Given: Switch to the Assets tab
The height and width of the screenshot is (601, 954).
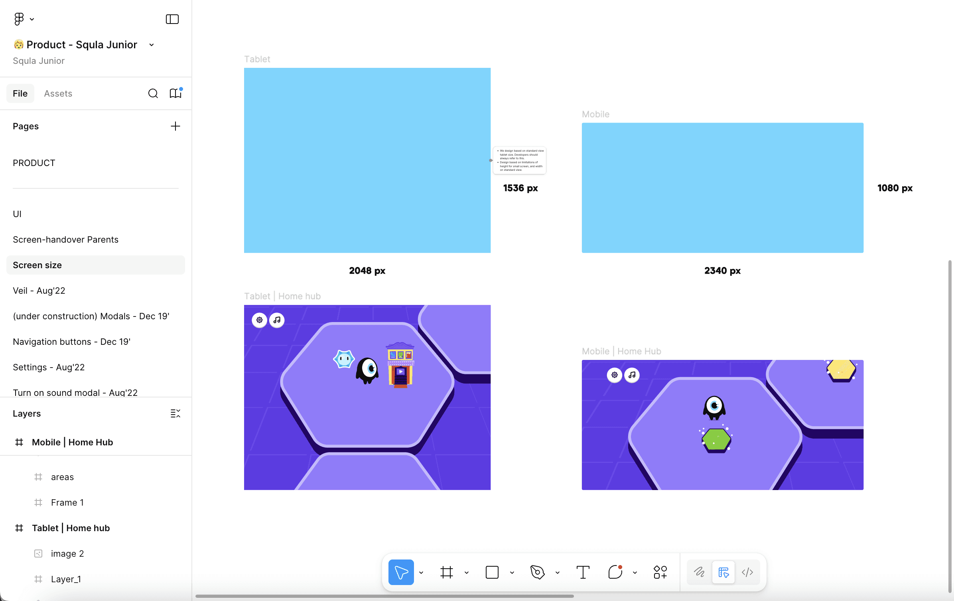Looking at the screenshot, I should click(58, 93).
